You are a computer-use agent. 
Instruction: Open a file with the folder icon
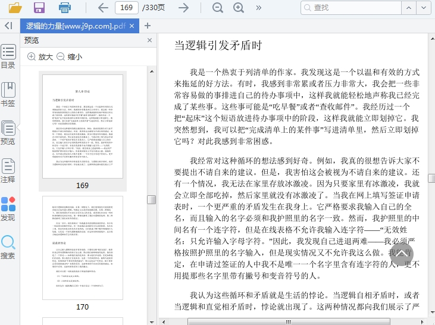click(x=15, y=8)
